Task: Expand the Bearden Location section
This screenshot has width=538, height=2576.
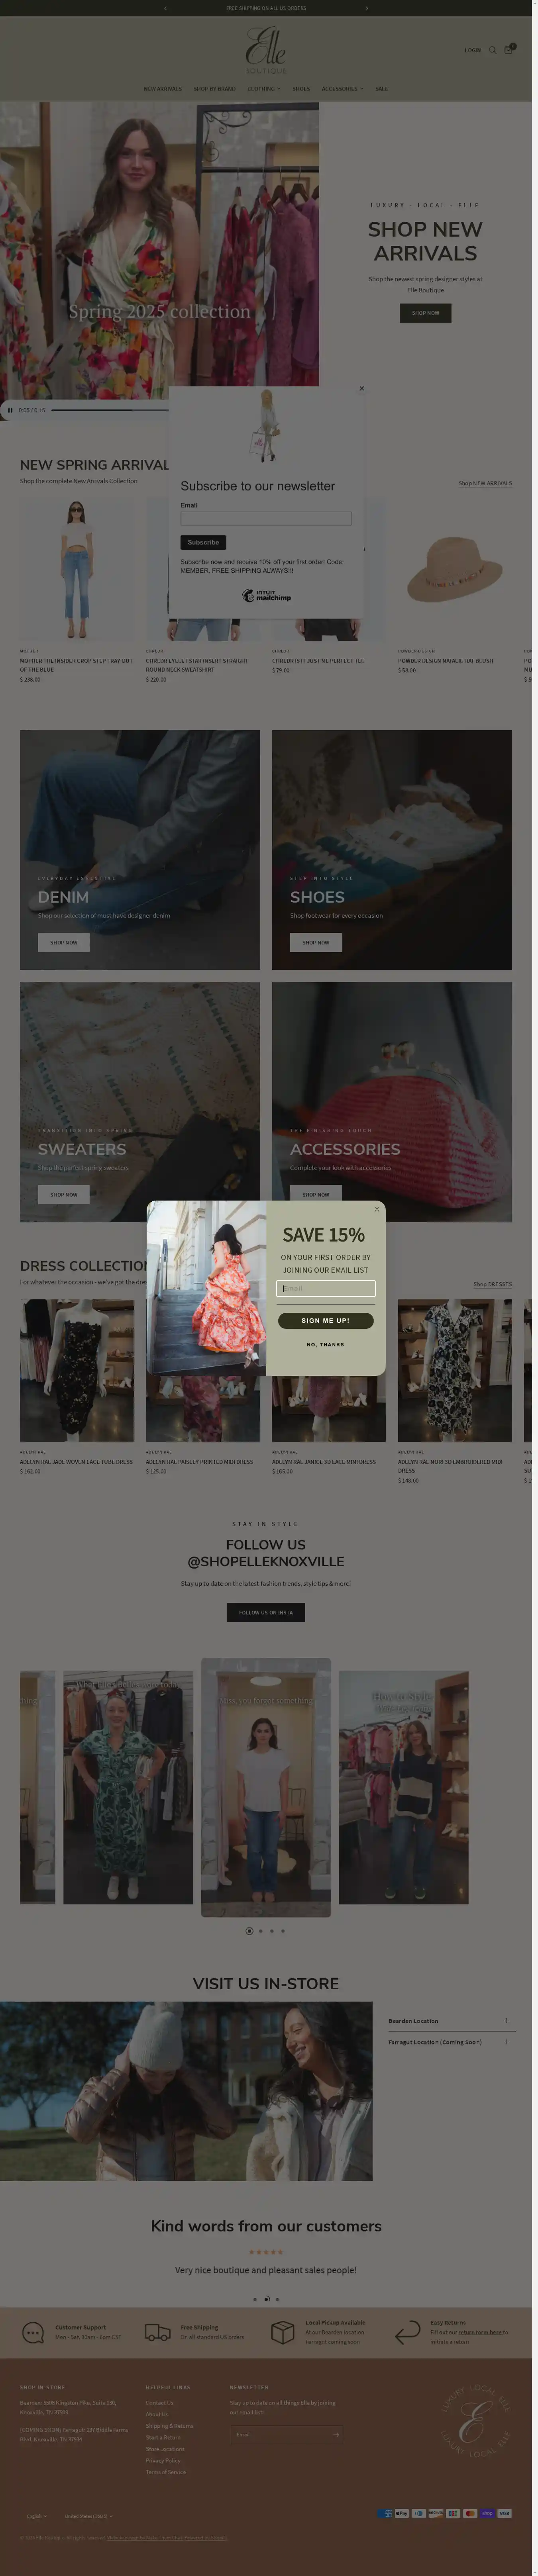Action: tap(451, 2021)
